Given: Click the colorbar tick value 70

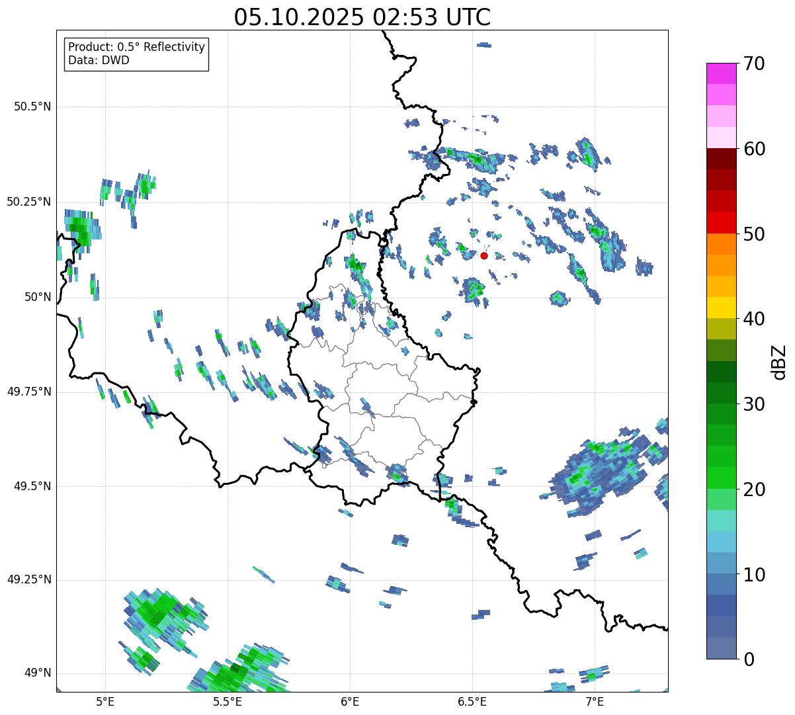Looking at the screenshot, I should point(754,63).
